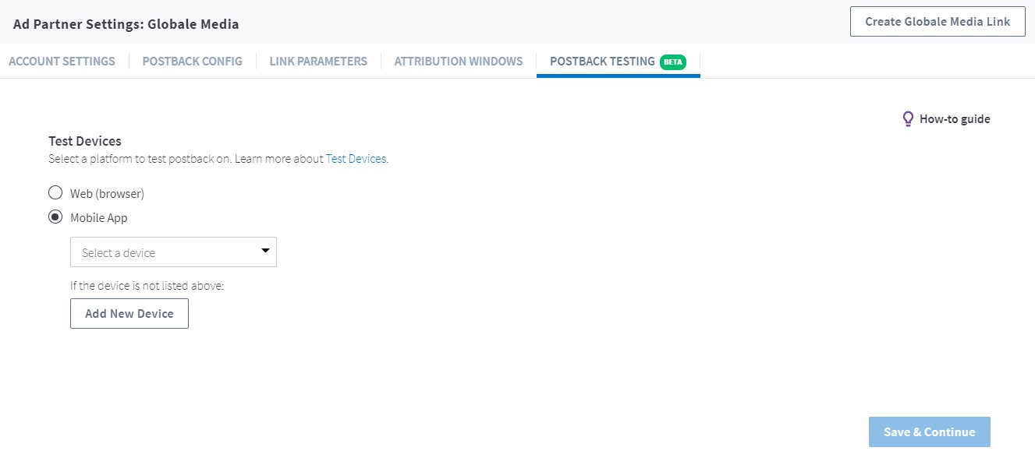Switch to the Account Settings tab
Viewport: 1035px width, 465px height.
[x=62, y=61]
